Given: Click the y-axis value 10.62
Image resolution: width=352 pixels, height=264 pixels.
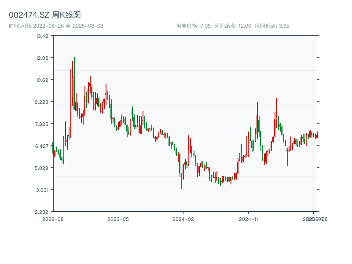Looking at the screenshot, I should click(42, 80).
